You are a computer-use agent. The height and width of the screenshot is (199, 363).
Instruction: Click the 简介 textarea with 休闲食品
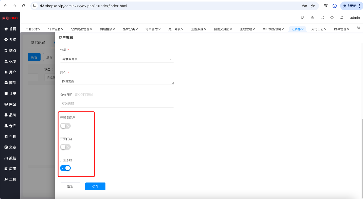click(117, 81)
